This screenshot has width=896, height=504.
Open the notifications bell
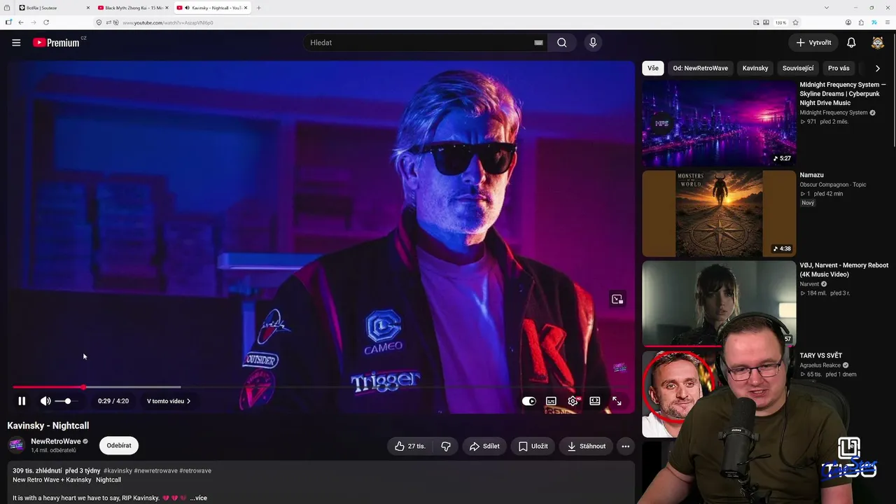tap(851, 43)
